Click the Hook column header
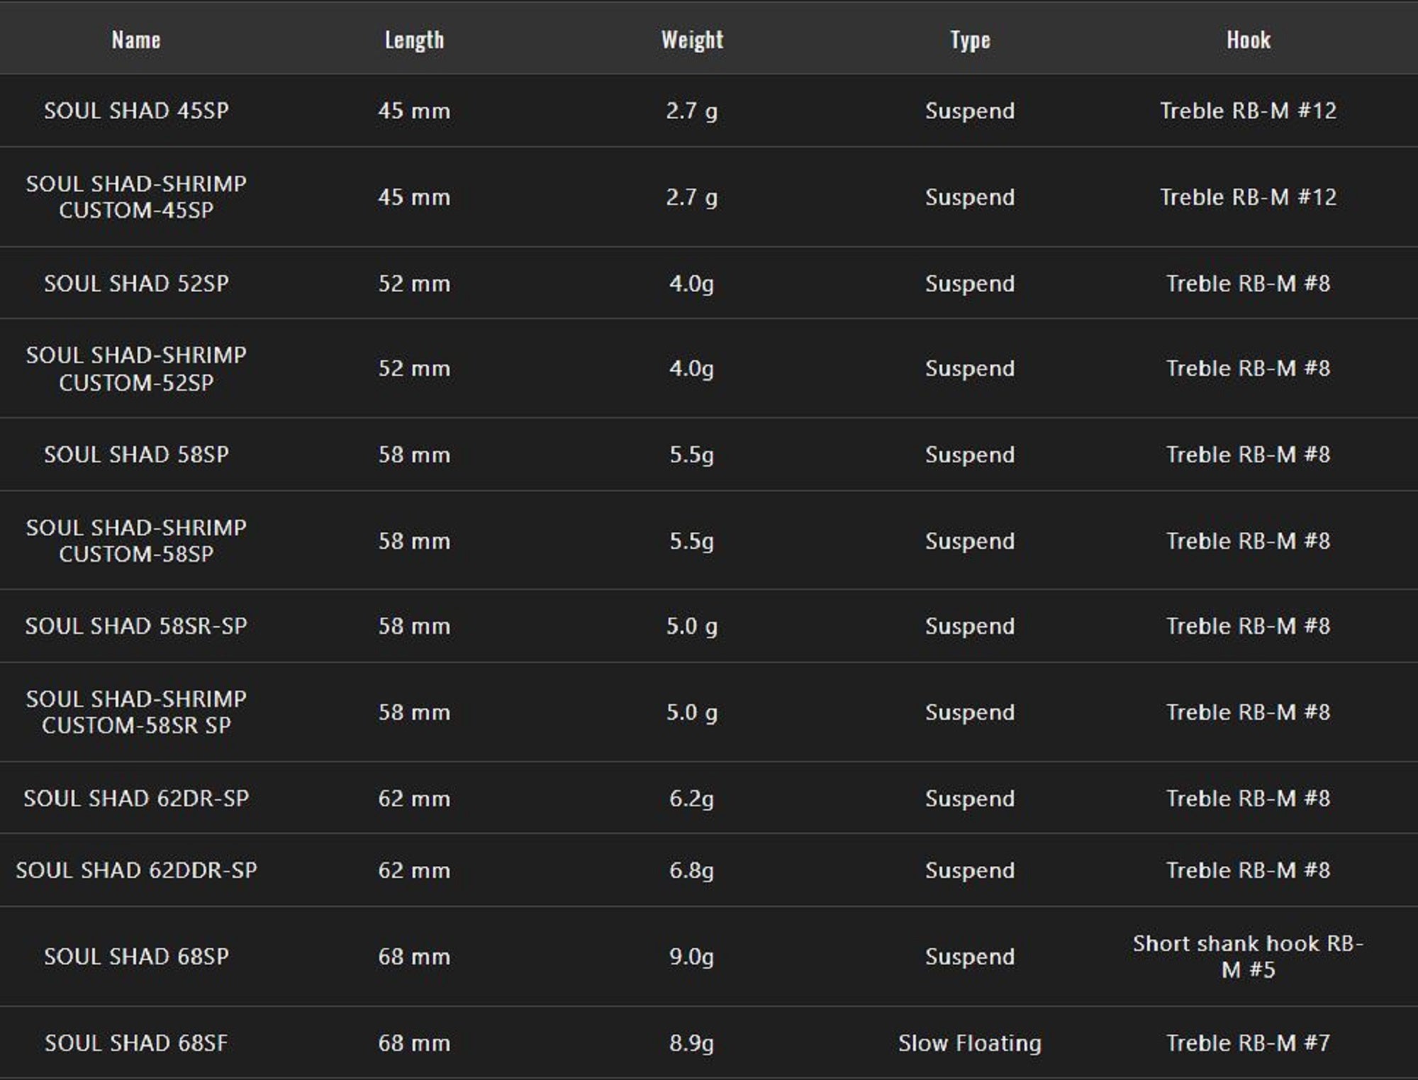This screenshot has width=1418, height=1080. pos(1248,40)
